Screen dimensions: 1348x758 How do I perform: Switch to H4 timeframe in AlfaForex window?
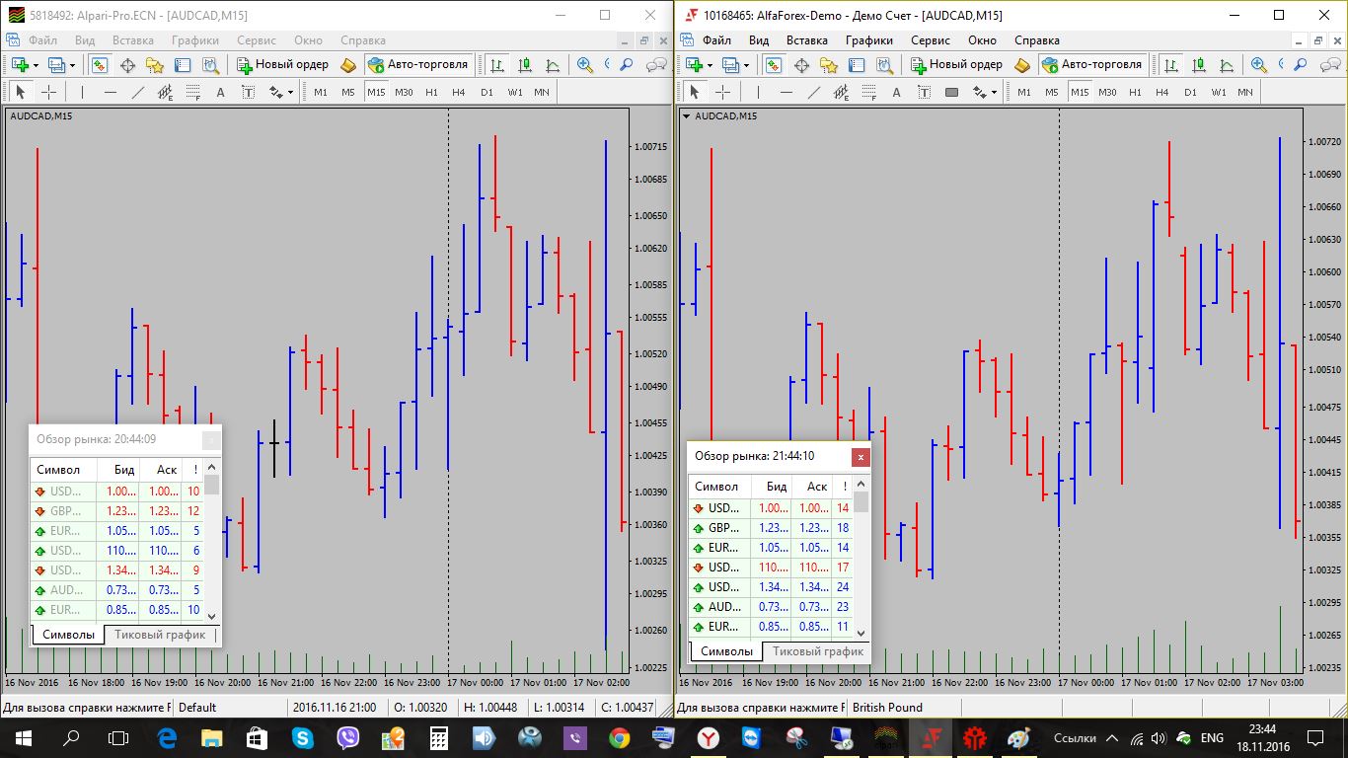click(1162, 92)
